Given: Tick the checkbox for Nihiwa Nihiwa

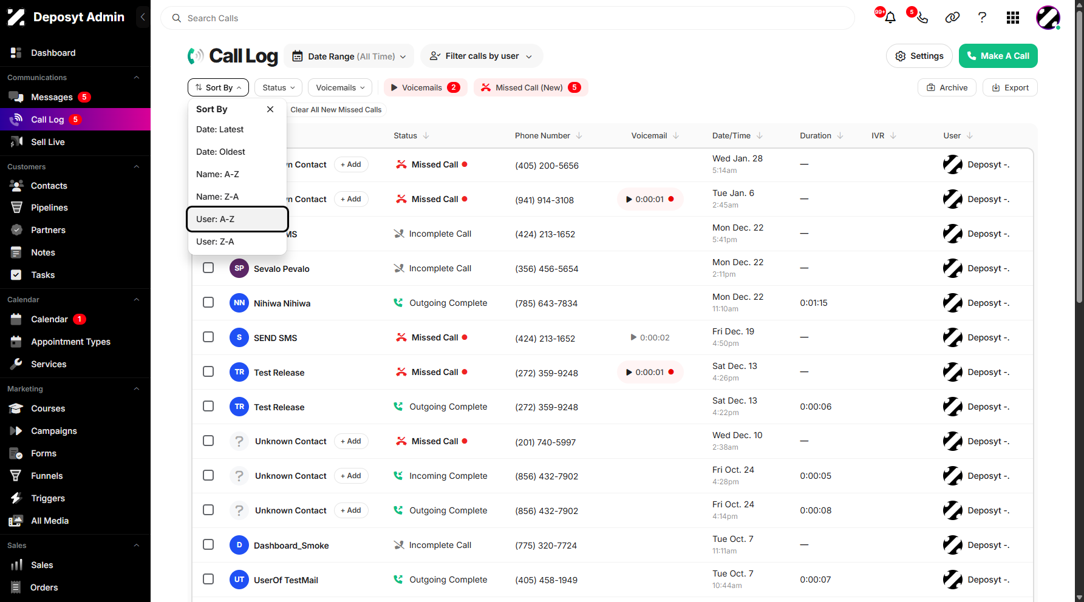Looking at the screenshot, I should 208,302.
